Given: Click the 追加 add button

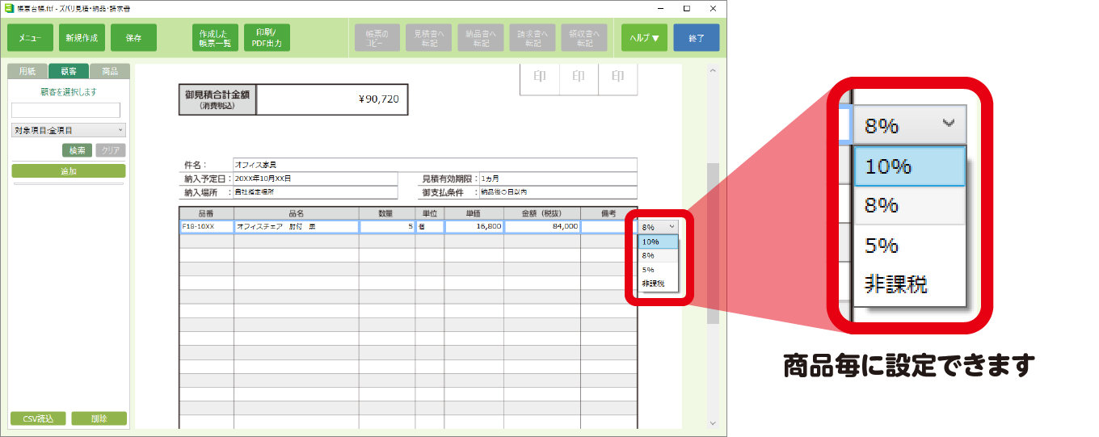Looking at the screenshot, I should pyautogui.click(x=69, y=171).
